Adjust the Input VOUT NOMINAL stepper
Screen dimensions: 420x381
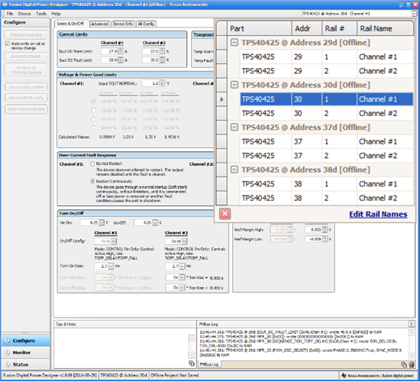pyautogui.click(x=162, y=83)
